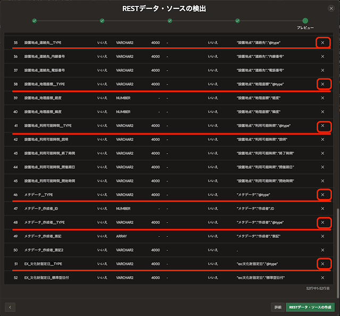Click column name メタデータ_作成者_ID
Image resolution: width=340 pixels, height=316 pixels.
click(x=41, y=209)
